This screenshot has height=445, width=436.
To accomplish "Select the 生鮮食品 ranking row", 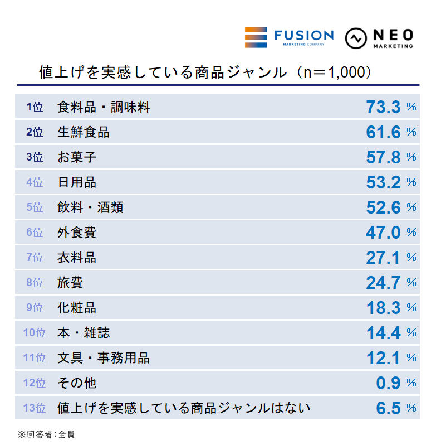I will pos(217,132).
